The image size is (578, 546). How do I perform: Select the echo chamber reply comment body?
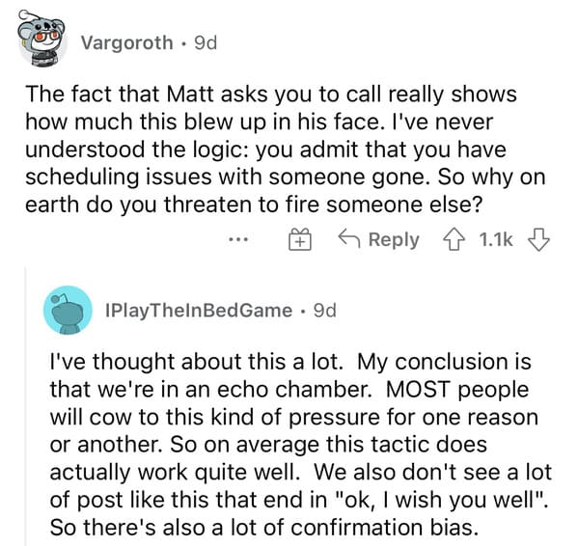(300, 445)
